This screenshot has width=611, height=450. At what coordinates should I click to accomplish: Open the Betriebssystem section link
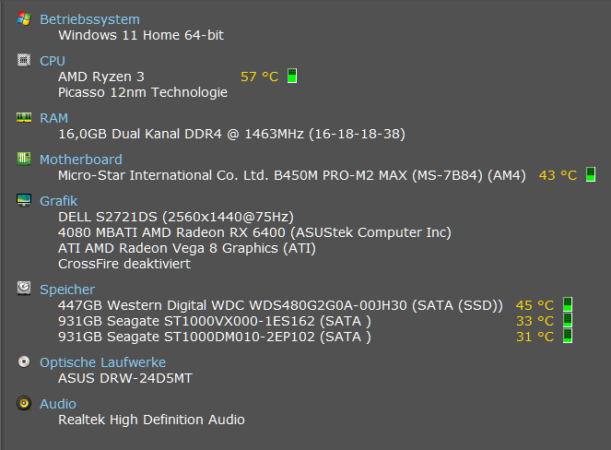pyautogui.click(x=89, y=19)
